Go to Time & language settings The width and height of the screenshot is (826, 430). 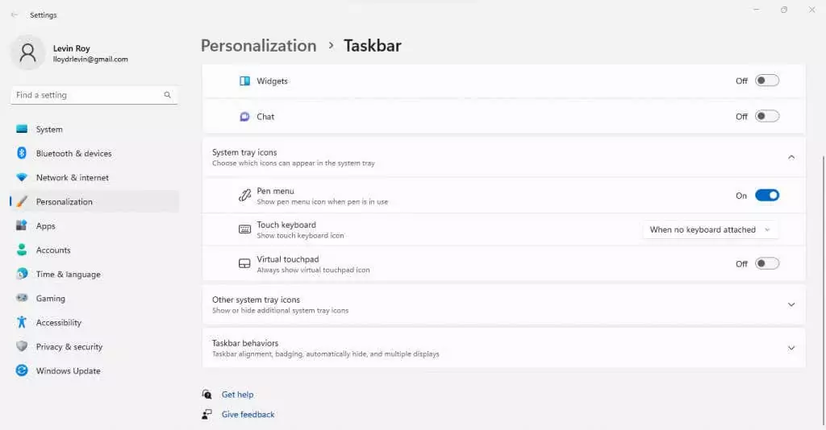[x=68, y=275]
